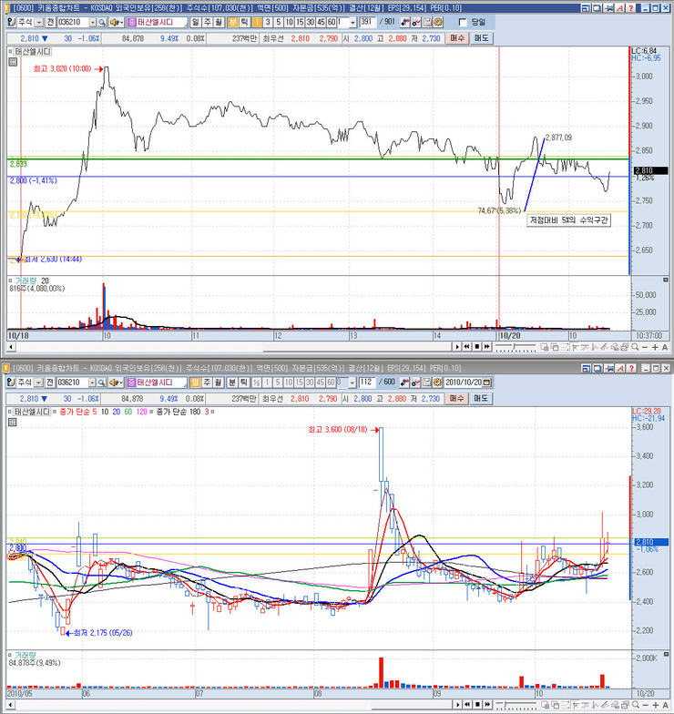Collapse volume panel toggle in bottom chart
Viewport: 674px width, 714px height.
(x=666, y=654)
